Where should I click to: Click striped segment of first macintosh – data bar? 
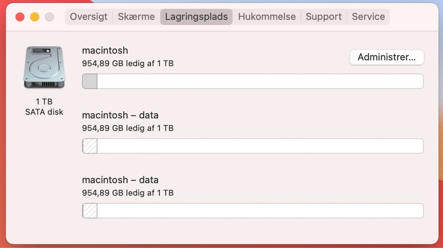click(x=90, y=146)
